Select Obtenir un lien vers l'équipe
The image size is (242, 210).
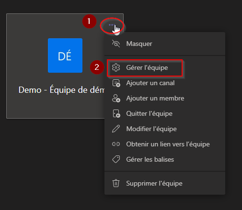pos(165,144)
